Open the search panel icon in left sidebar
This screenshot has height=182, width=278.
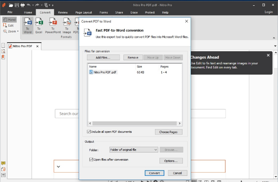pos(3,51)
